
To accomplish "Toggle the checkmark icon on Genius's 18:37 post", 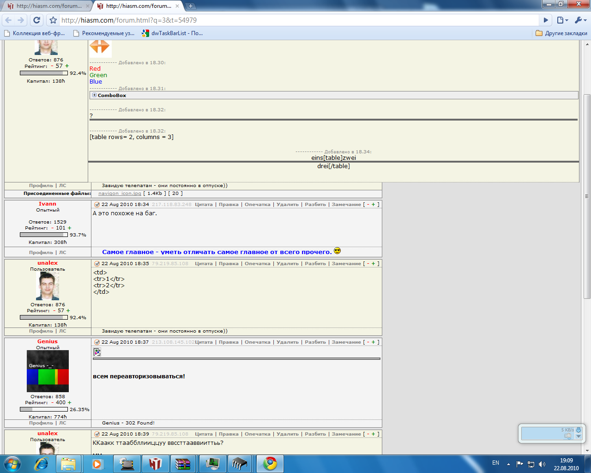I will (x=97, y=342).
